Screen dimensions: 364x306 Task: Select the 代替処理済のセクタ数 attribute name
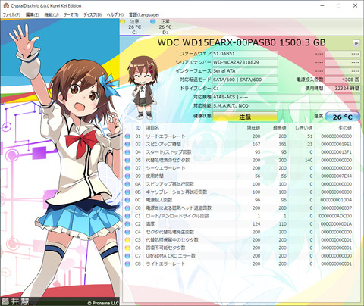click(x=168, y=161)
